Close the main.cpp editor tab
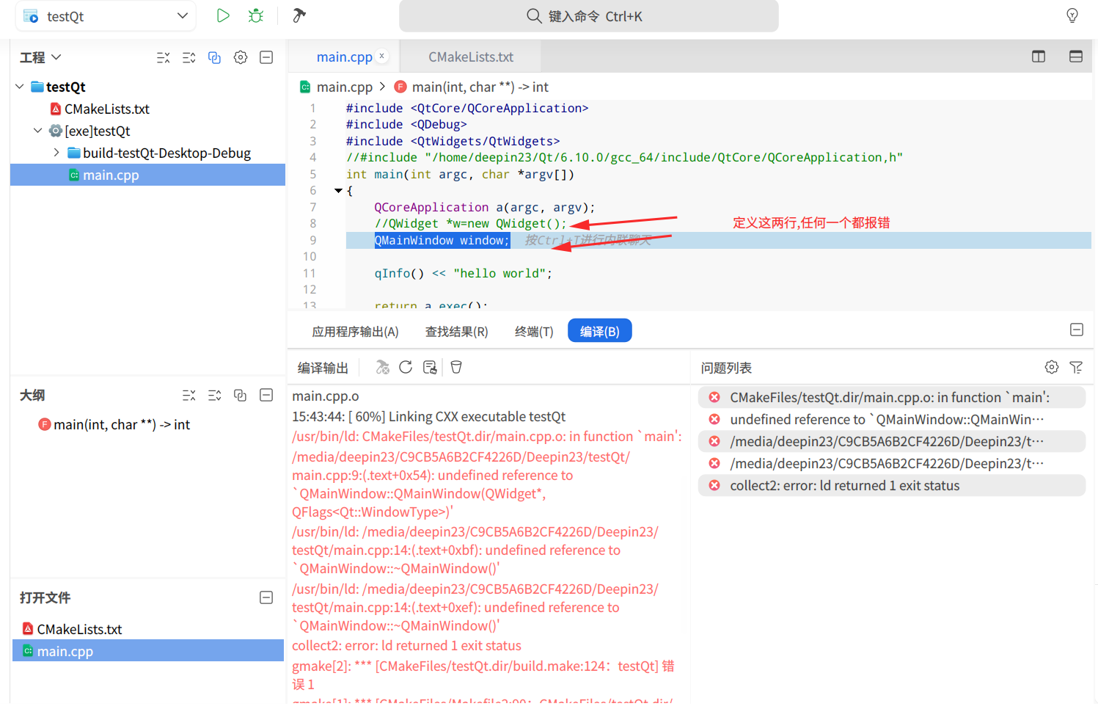 (x=381, y=56)
